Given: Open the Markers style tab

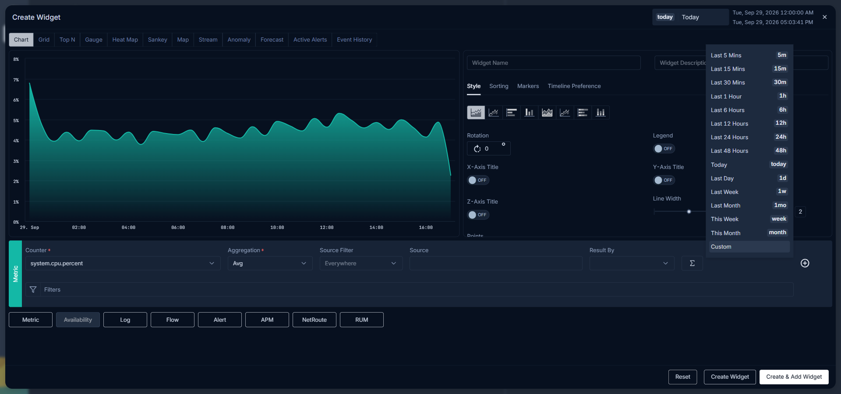Looking at the screenshot, I should tap(528, 86).
